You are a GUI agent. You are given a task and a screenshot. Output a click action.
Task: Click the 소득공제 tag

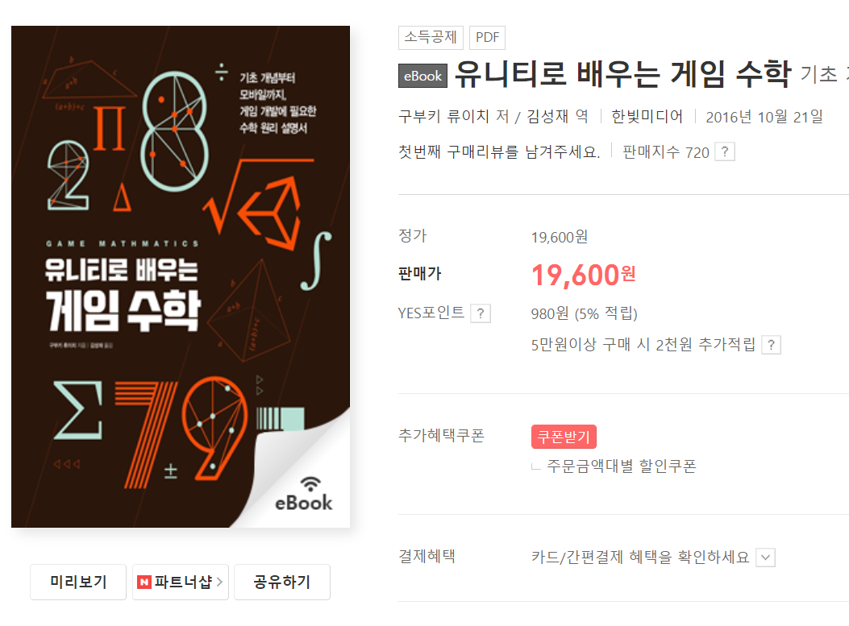point(431,37)
